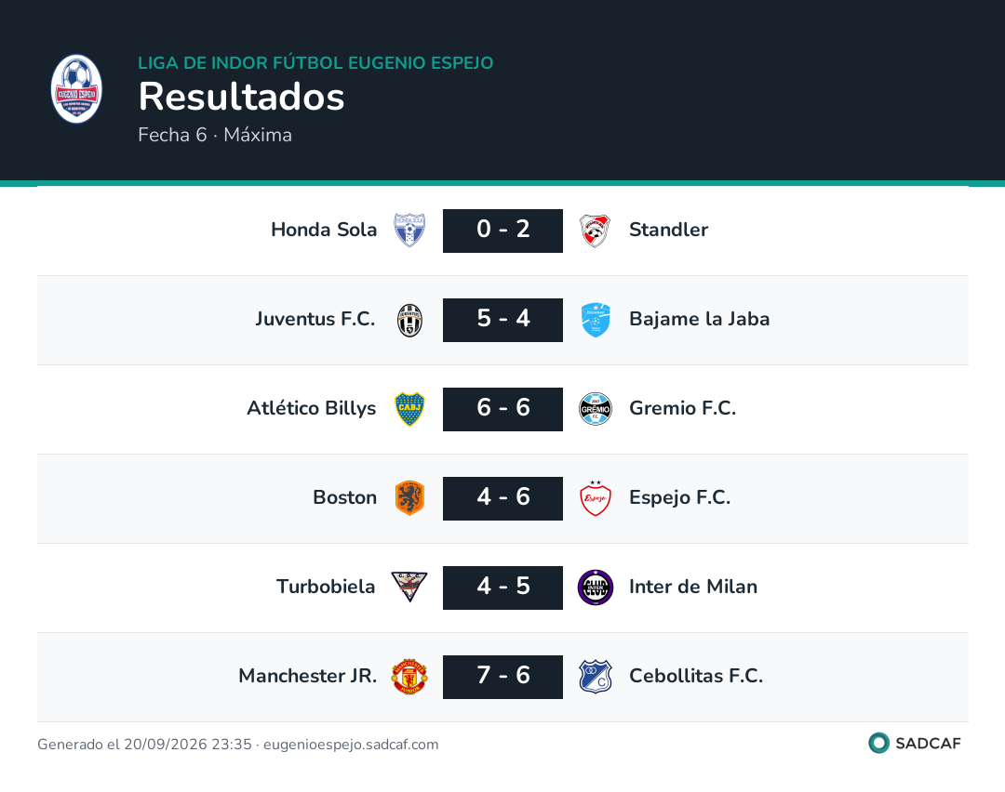Click the Gremio F.C. round badge
The height and width of the screenshot is (792, 1005).
[596, 409]
